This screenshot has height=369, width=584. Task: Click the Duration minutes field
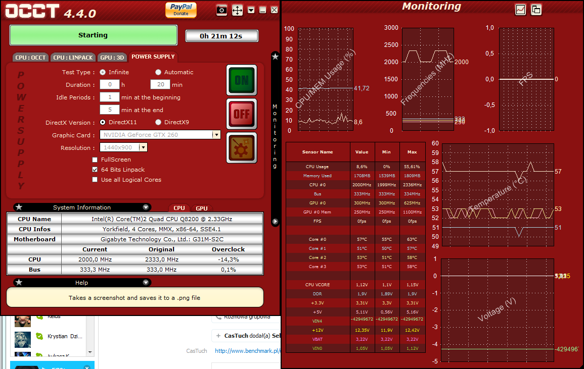tap(160, 84)
